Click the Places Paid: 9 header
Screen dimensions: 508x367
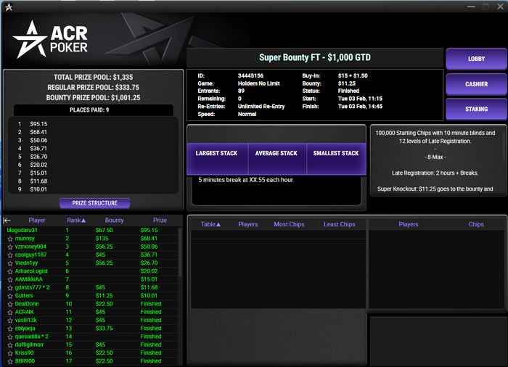(94, 110)
